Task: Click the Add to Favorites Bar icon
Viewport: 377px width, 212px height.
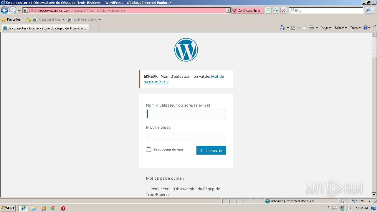Action: click(x=28, y=20)
